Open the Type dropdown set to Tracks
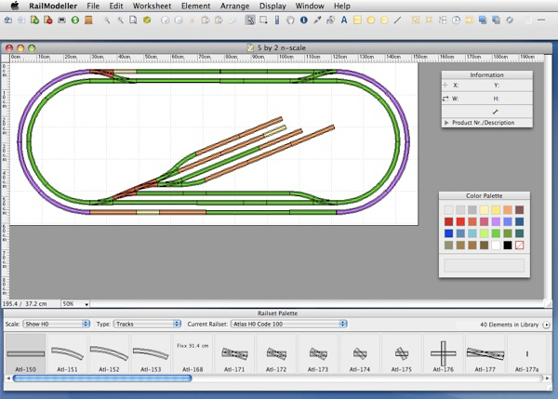Screen dimensions: 558x399 pos(148,324)
